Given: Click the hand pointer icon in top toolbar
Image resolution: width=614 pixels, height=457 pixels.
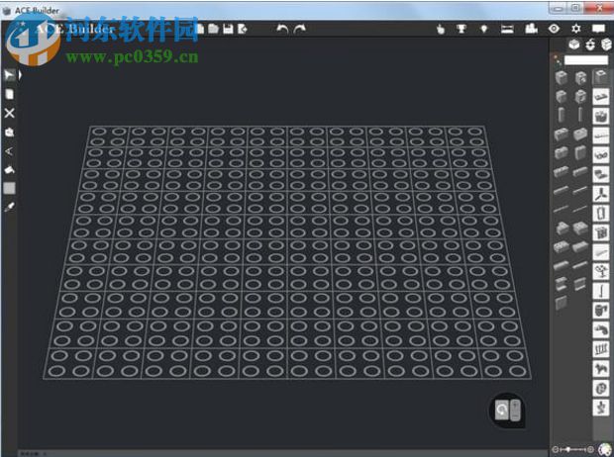Looking at the screenshot, I should (x=441, y=29).
